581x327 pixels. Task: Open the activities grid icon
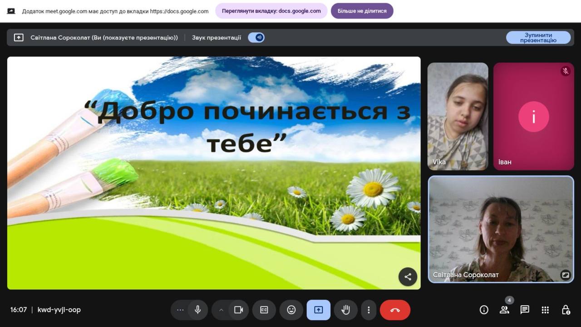click(x=545, y=310)
